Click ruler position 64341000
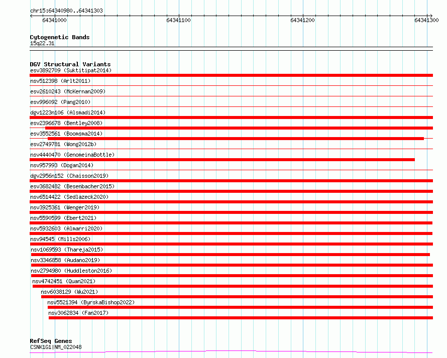The width and height of the screenshot is (447, 358). (54, 20)
